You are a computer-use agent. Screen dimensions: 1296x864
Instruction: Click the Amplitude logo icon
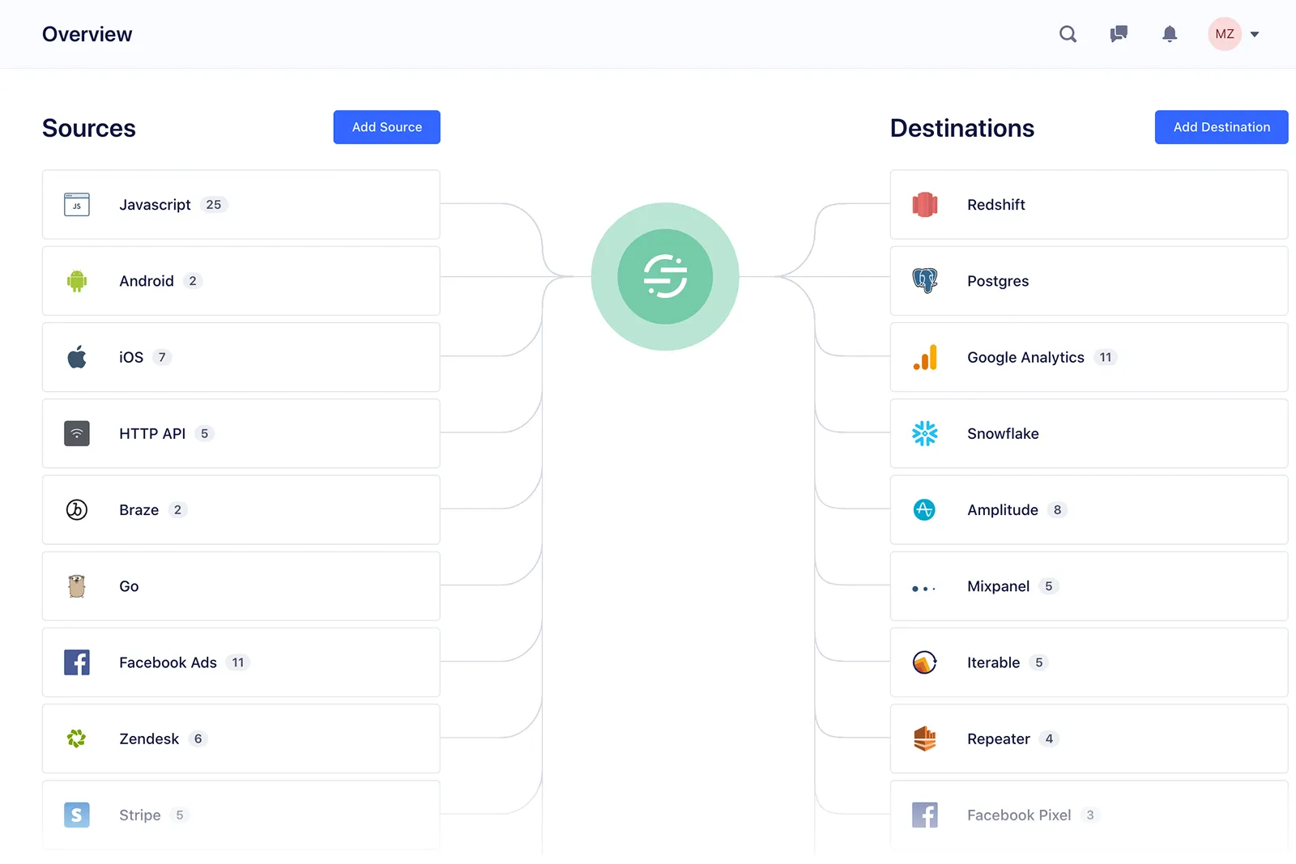[924, 509]
